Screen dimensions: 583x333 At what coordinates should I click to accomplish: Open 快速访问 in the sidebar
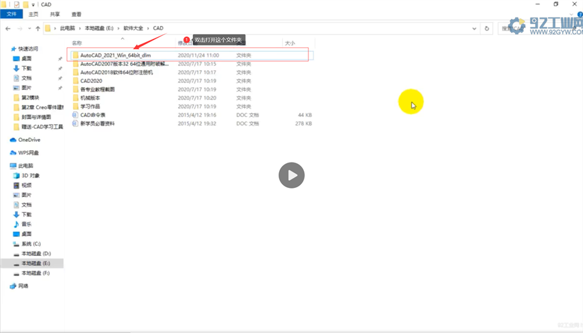pyautogui.click(x=29, y=49)
